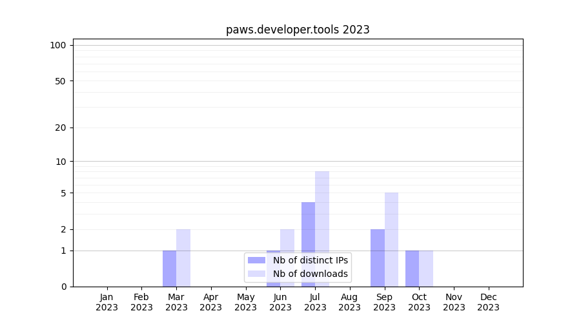Click the chart title paws.developer.tools 2023
Screen dimensions: 581x322
(298, 30)
